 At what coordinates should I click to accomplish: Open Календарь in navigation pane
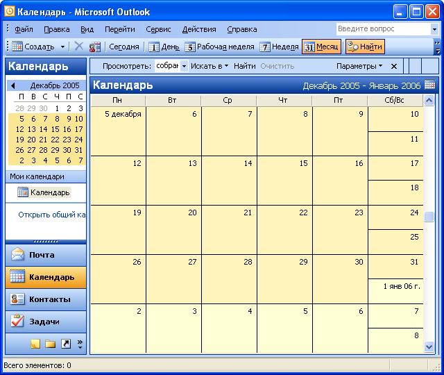pyautogui.click(x=46, y=277)
